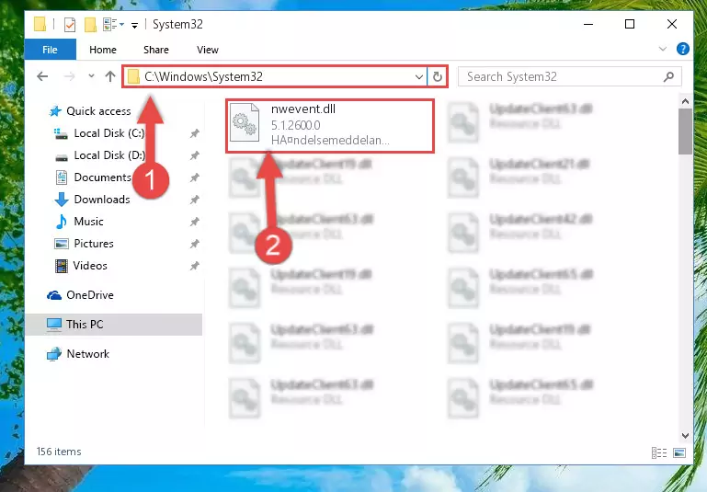The image size is (707, 492).
Task: Go forward with the right arrow
Action: (69, 76)
